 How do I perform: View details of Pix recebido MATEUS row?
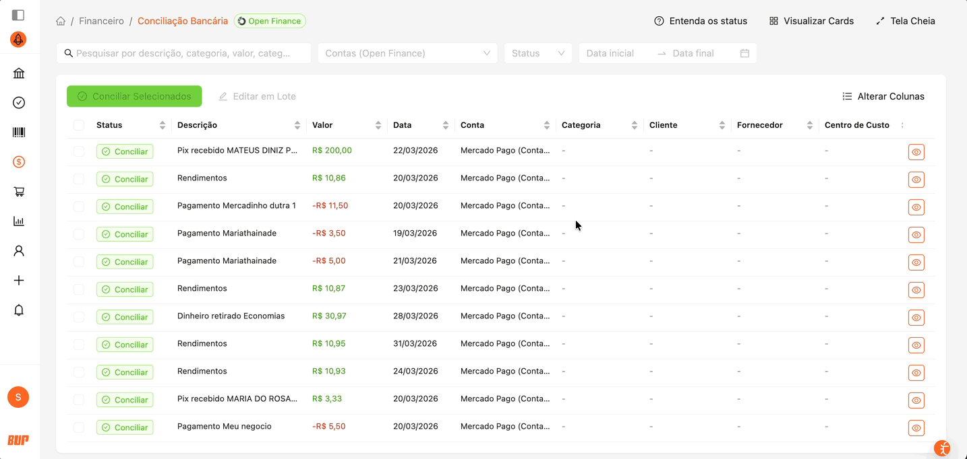click(916, 152)
